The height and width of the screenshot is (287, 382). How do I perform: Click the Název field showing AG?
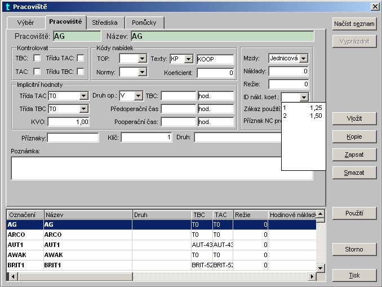pos(223,36)
